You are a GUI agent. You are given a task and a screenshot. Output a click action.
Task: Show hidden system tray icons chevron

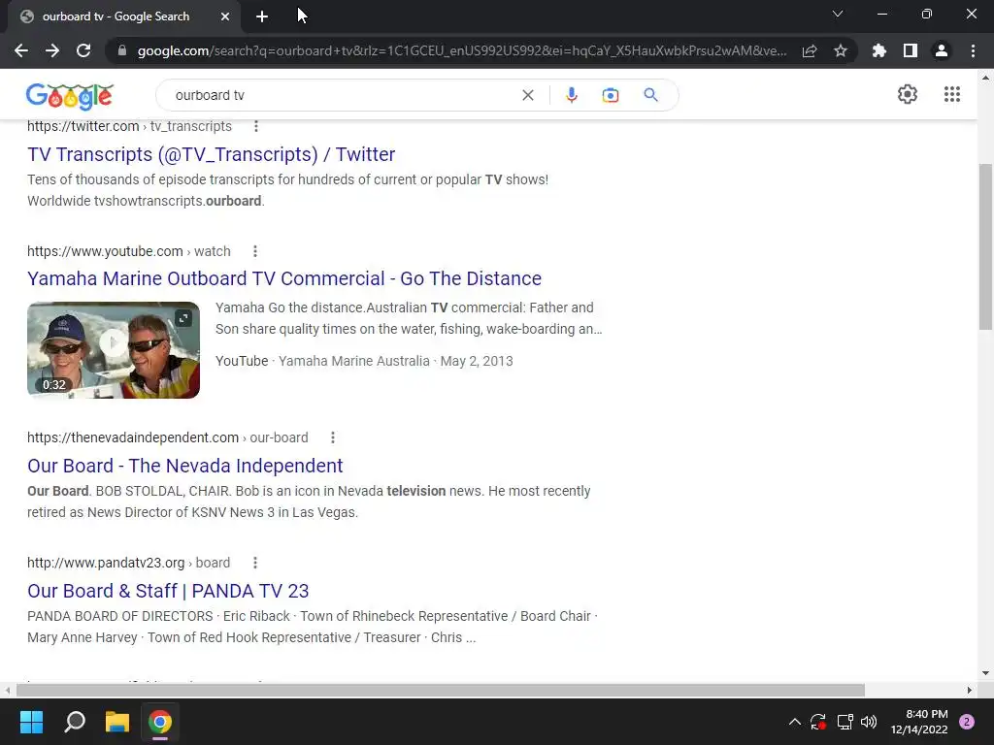pos(794,722)
